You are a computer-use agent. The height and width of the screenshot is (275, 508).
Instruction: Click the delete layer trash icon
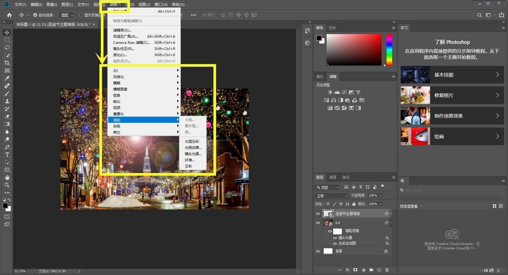coord(387,270)
